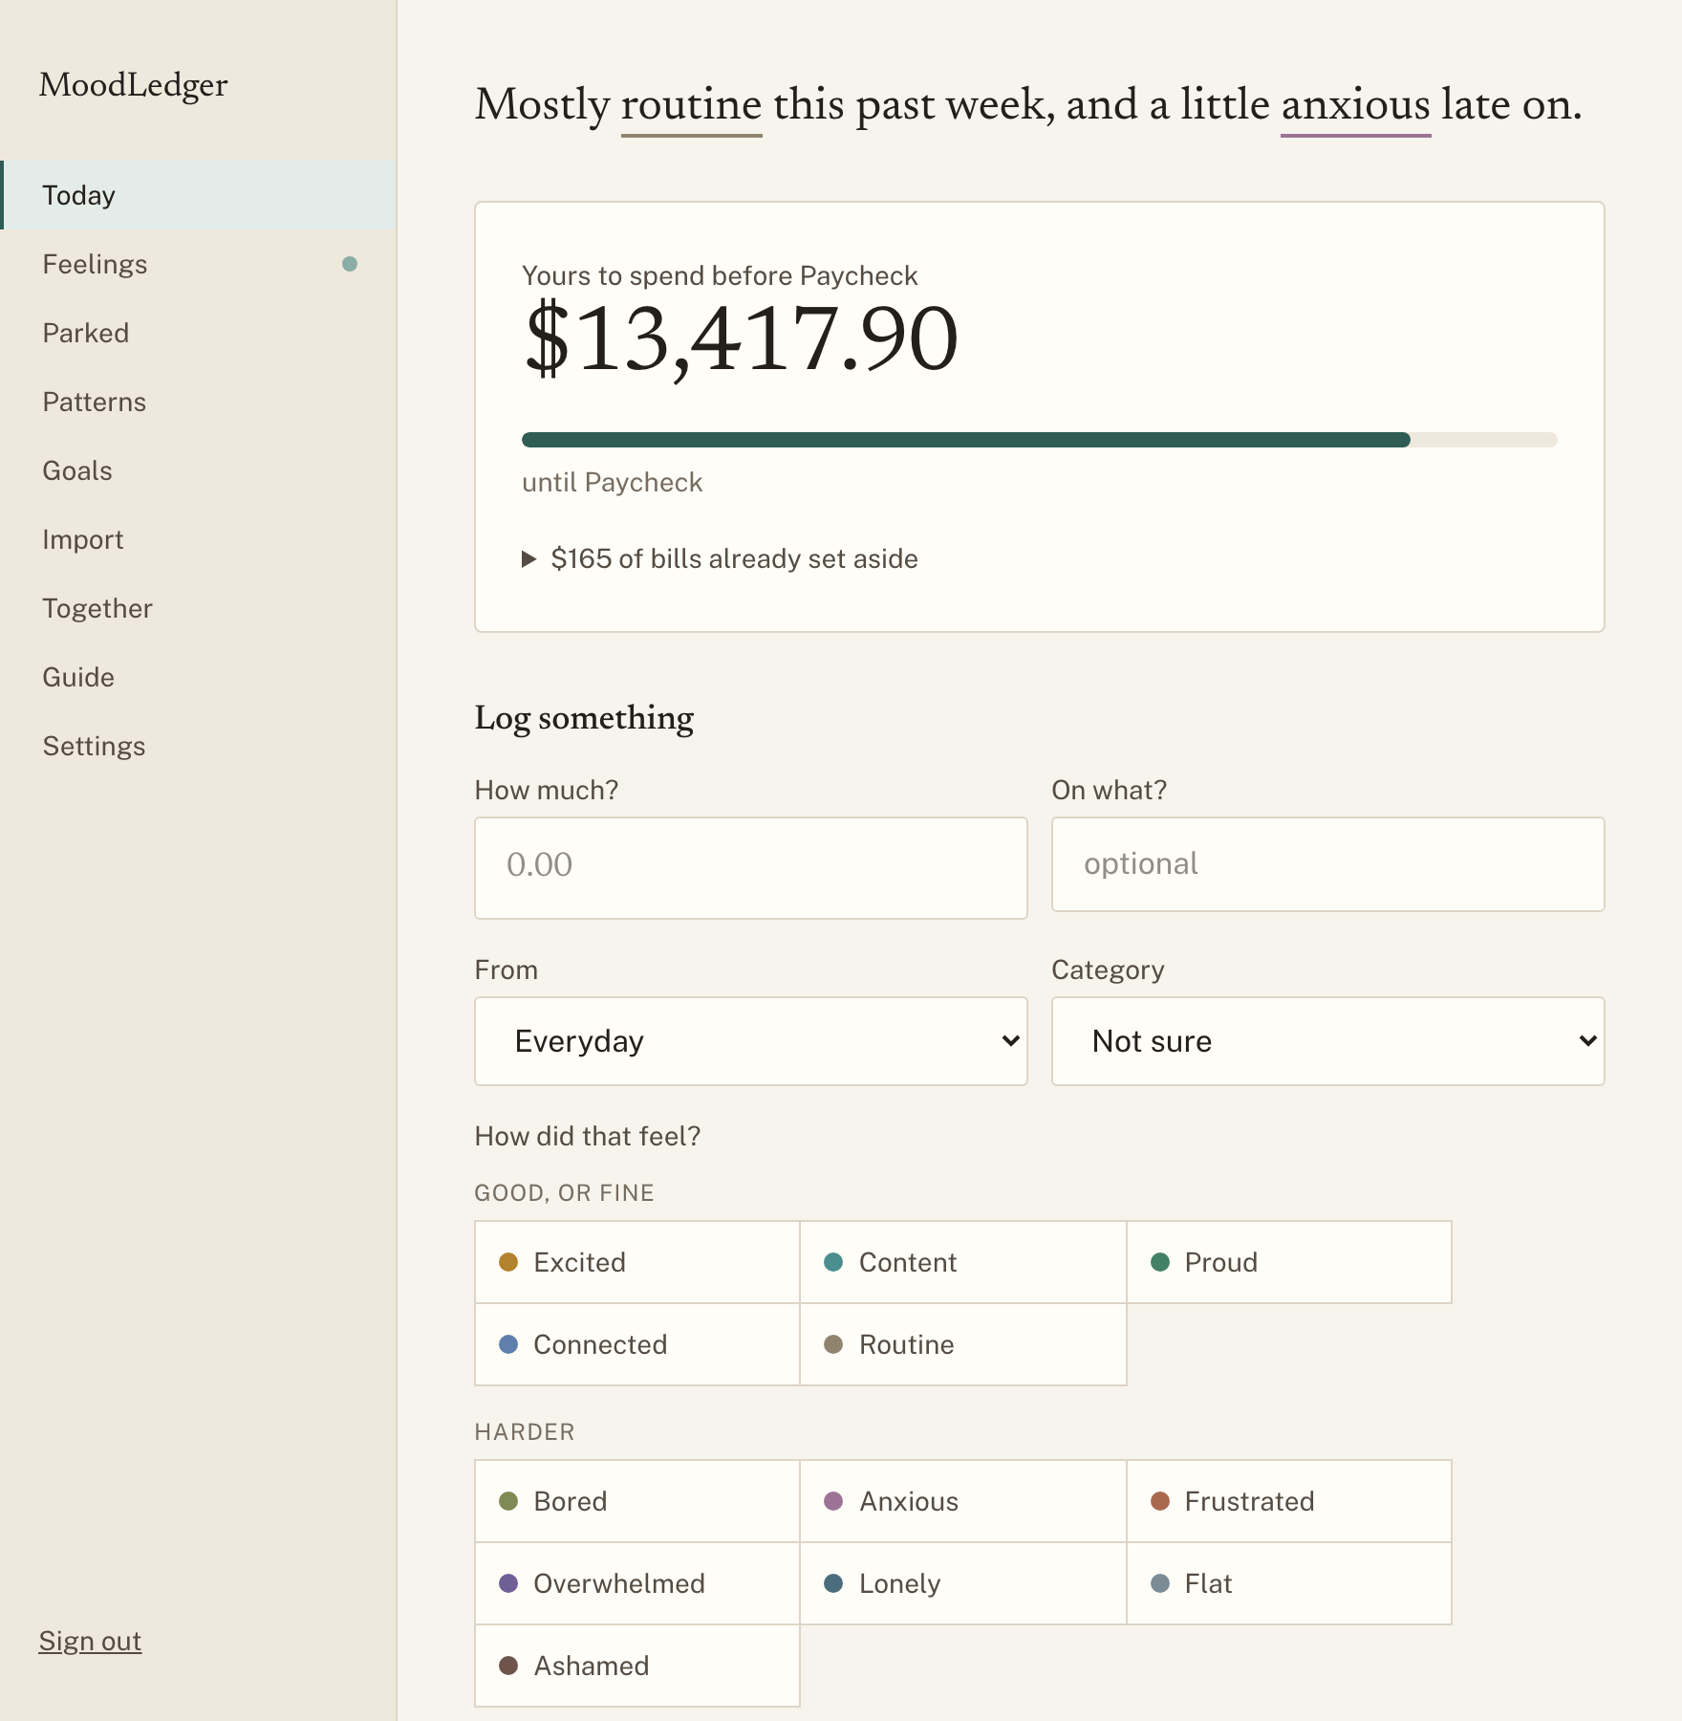Click the underlined word routine in the headline

click(x=692, y=105)
